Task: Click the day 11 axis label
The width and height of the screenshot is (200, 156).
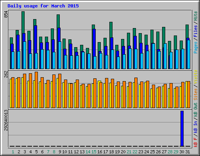Action: (x=70, y=152)
